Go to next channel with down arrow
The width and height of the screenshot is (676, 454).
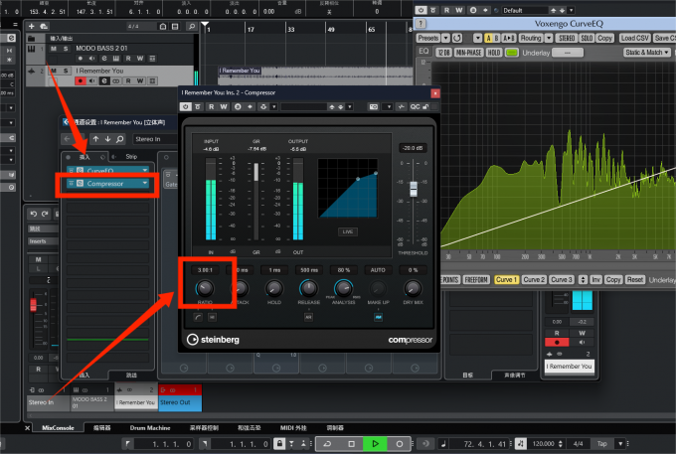pos(107,139)
